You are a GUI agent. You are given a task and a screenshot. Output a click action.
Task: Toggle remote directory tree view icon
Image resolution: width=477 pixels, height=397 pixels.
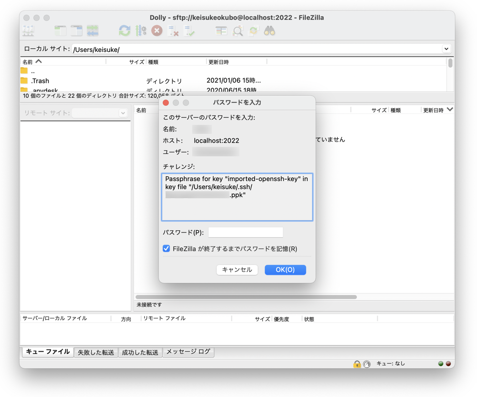coord(76,31)
